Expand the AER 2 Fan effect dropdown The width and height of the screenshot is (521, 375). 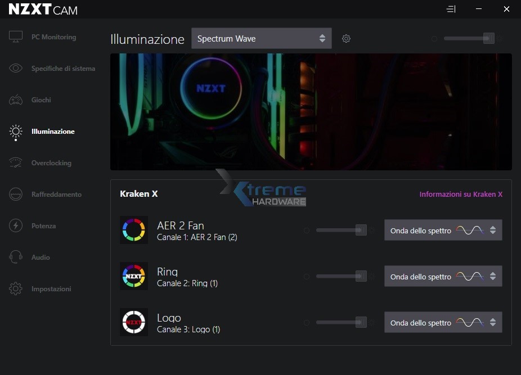tap(443, 230)
